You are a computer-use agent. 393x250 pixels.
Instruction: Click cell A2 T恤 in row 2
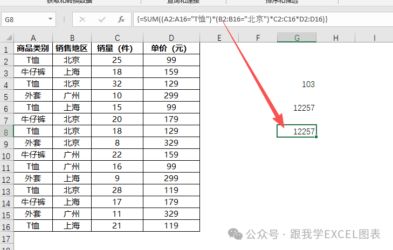[33, 60]
